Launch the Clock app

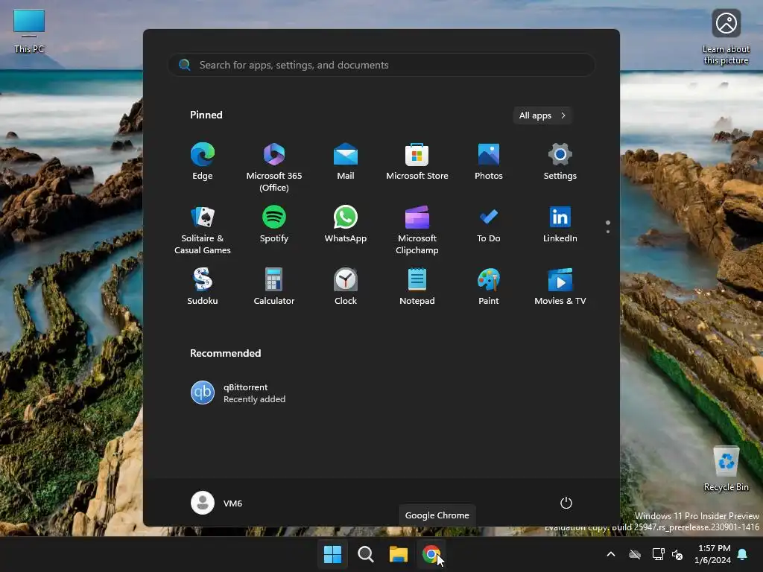click(x=346, y=287)
